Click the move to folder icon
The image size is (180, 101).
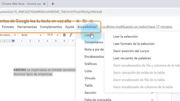point(84,21)
